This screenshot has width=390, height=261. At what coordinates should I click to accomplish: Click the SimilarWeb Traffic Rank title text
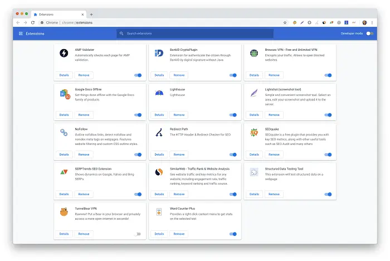click(199, 169)
